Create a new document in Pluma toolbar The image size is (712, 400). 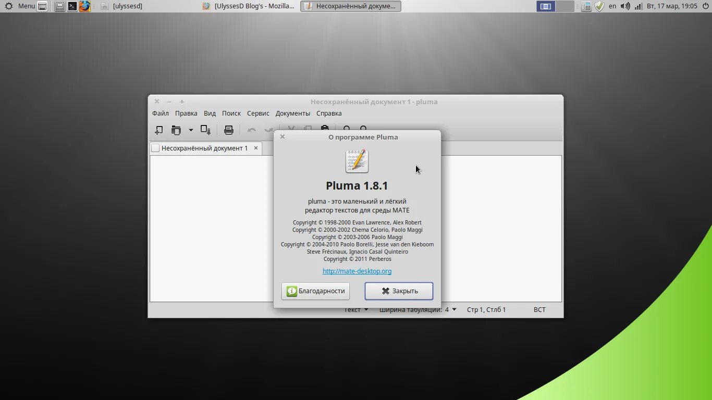pyautogui.click(x=158, y=130)
